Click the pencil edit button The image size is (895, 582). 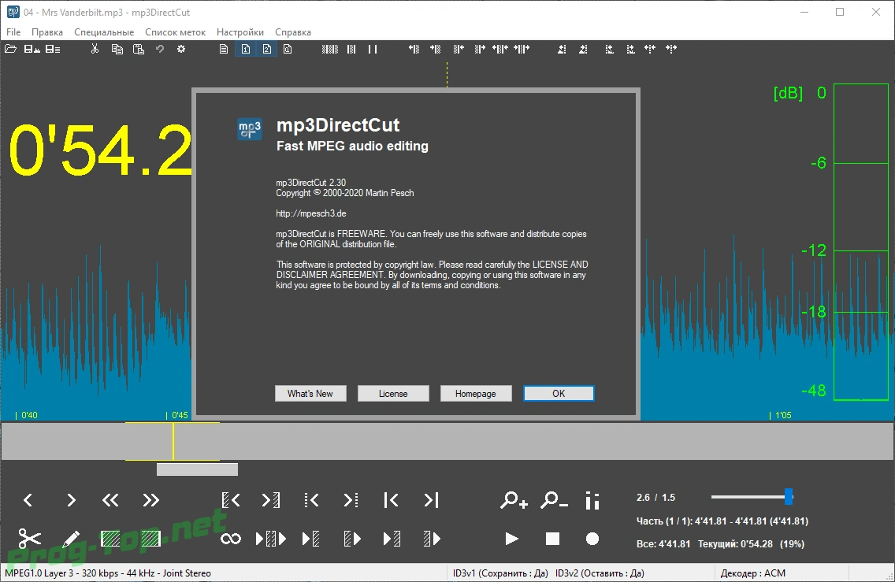71,538
